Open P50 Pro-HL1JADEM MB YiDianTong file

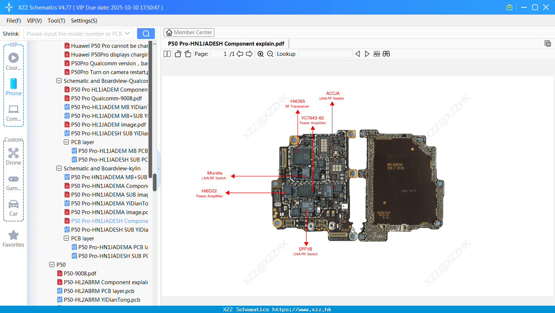point(106,107)
